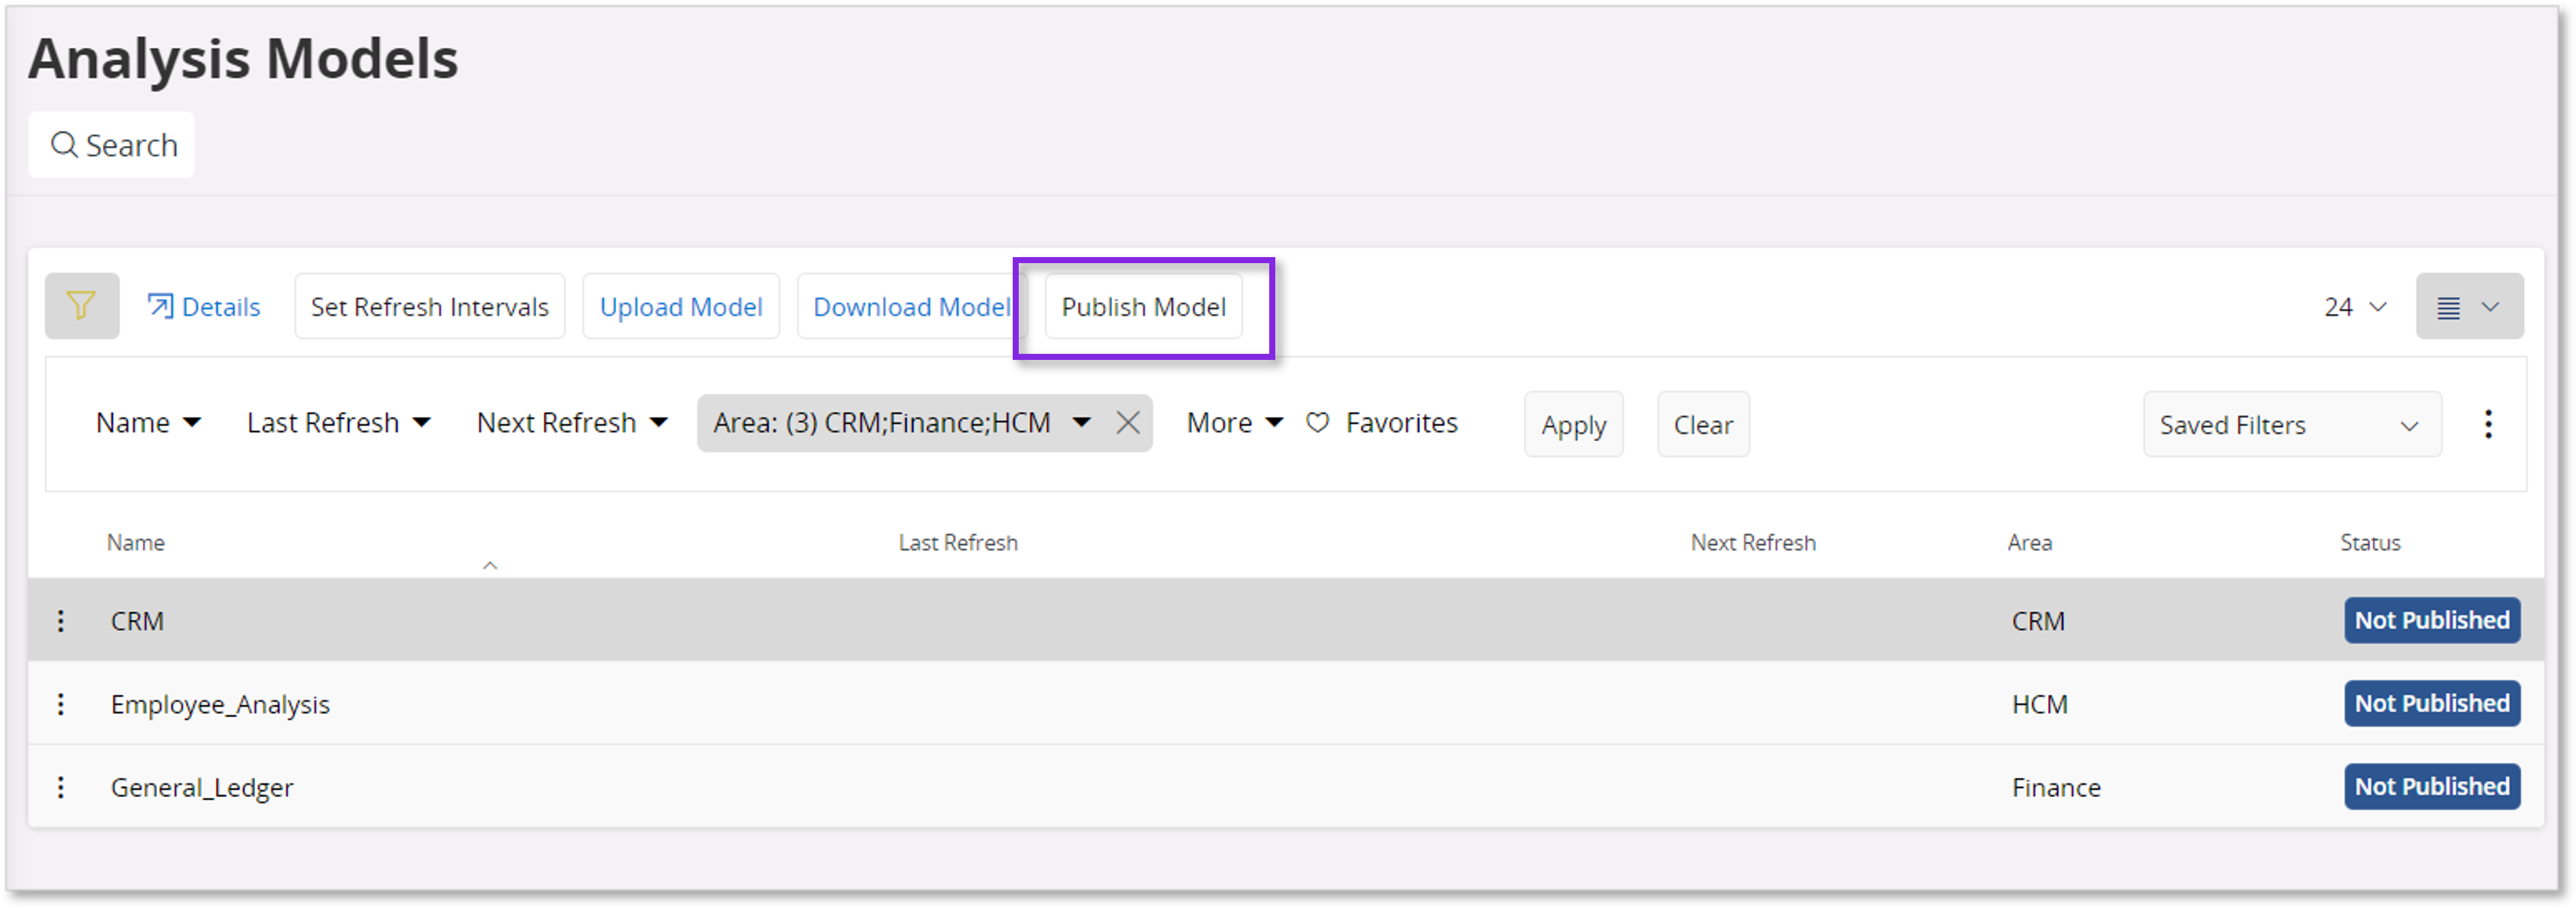Open the Saved Filters dropdown
The height and width of the screenshot is (908, 2576).
(x=2291, y=424)
